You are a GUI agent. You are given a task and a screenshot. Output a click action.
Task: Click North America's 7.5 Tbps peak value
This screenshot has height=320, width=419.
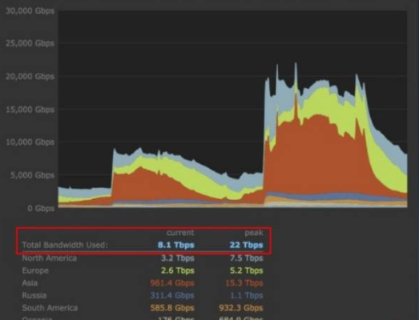(247, 258)
